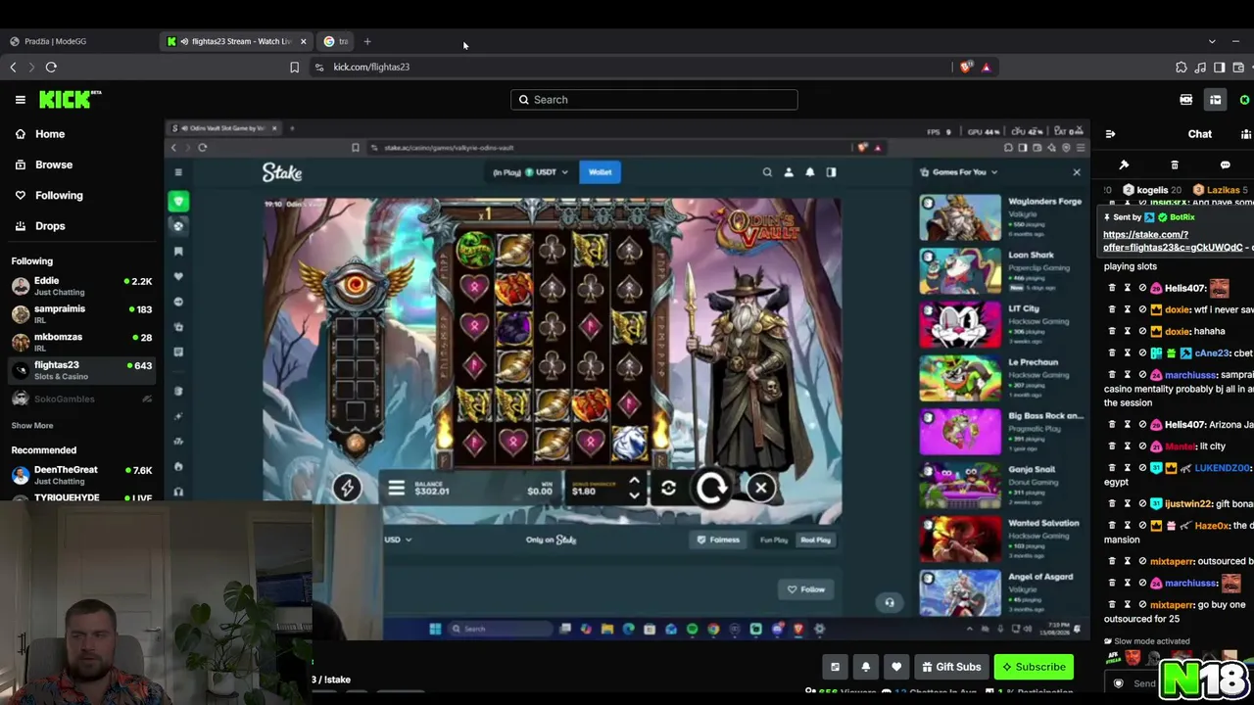
Task: Click the Fairness button
Action: 718,540
